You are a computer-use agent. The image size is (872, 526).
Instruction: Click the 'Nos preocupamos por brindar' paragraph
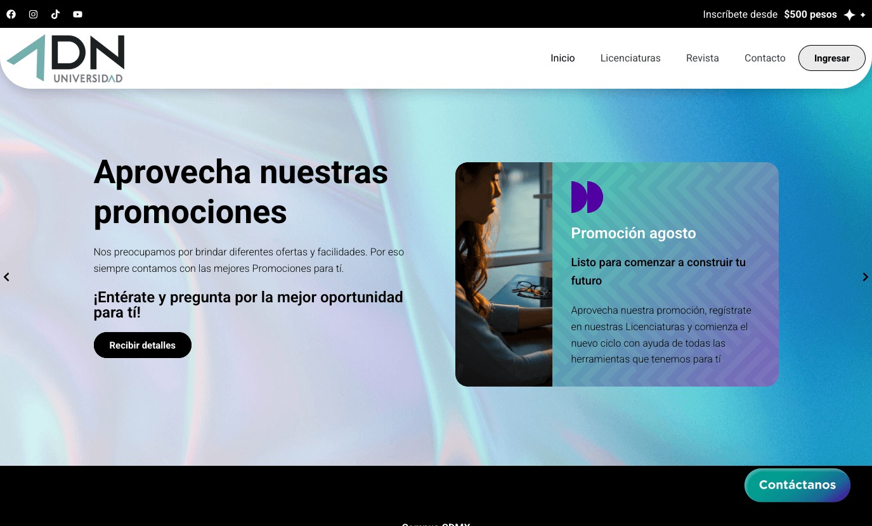coord(249,260)
